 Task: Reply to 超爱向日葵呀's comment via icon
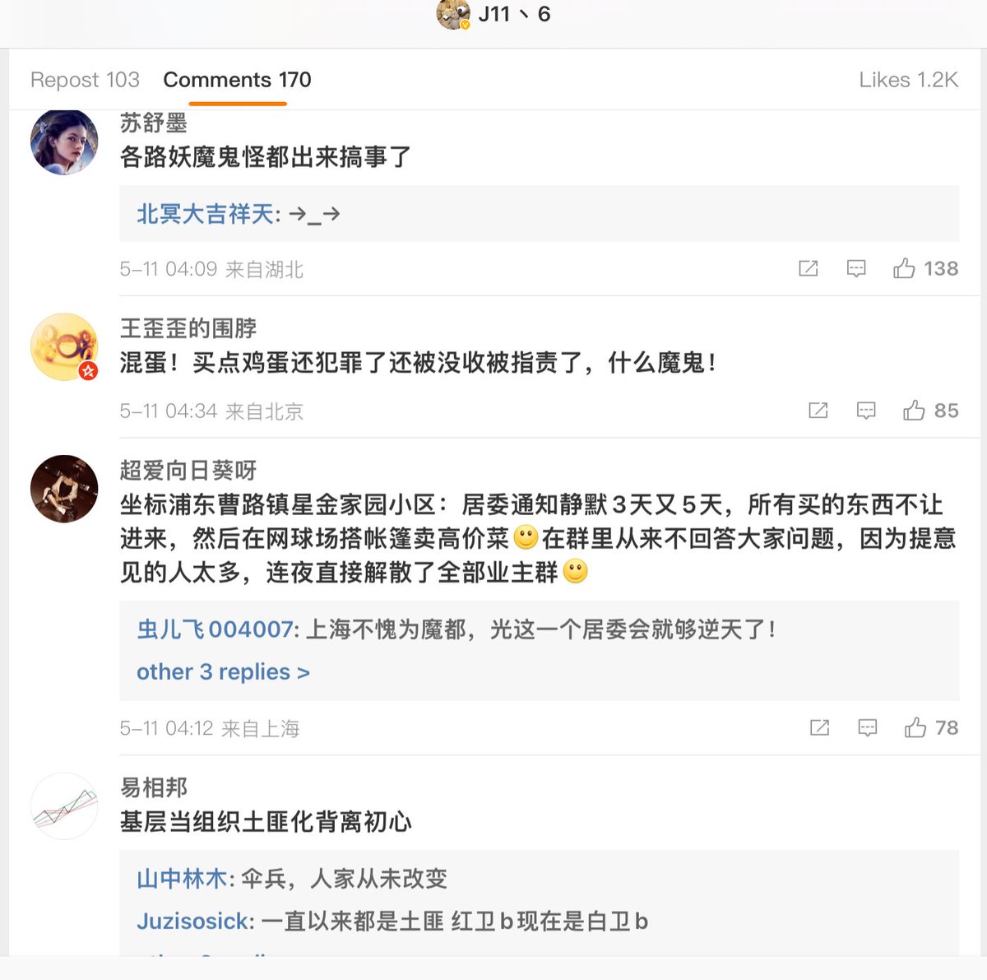(868, 727)
